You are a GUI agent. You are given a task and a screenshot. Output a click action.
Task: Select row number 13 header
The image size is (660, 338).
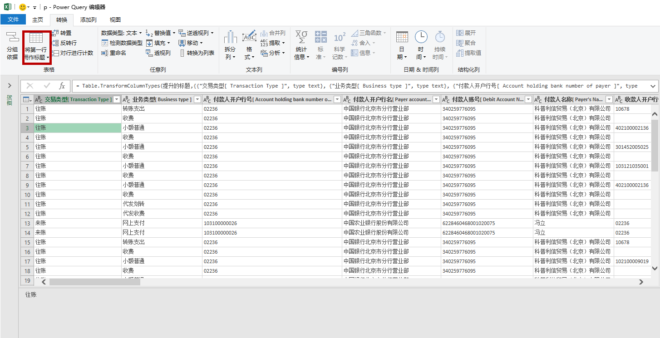27,223
